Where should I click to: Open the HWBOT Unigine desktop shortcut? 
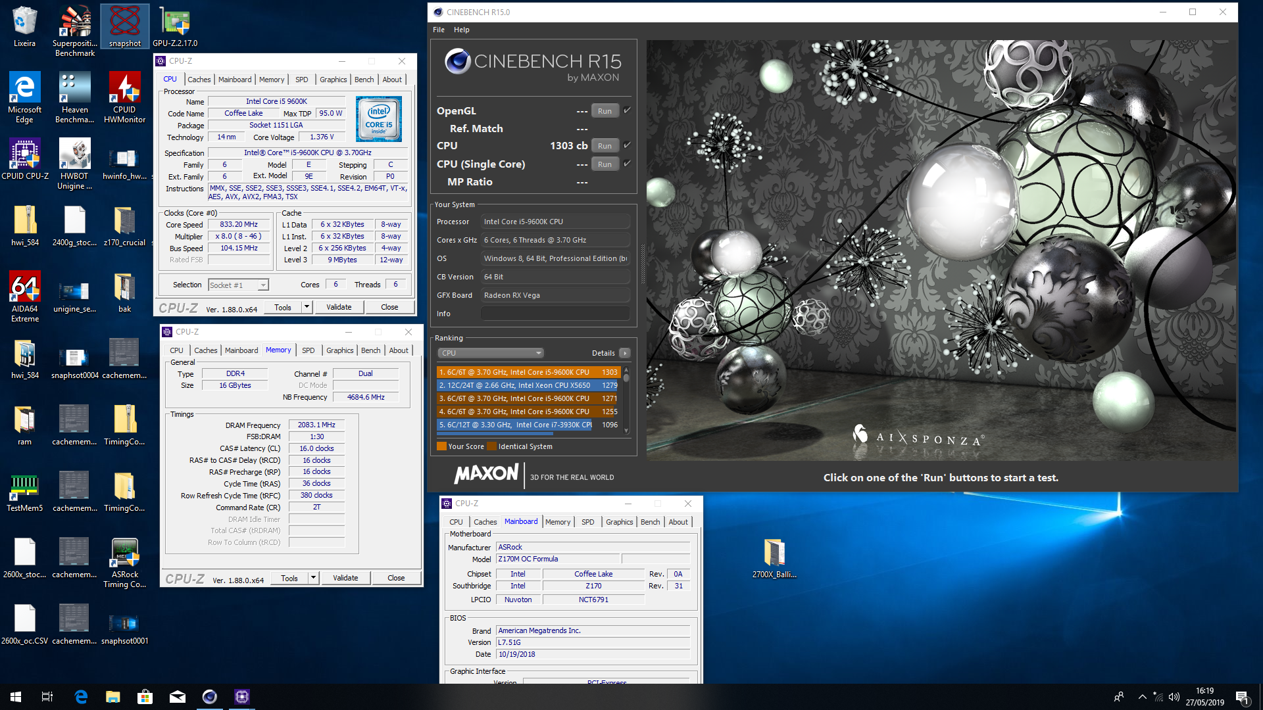pos(74,164)
